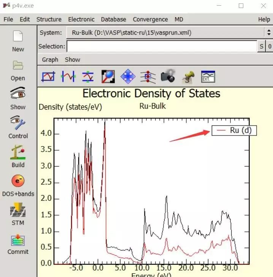Open the Show submenu above the graph

[x=72, y=60]
